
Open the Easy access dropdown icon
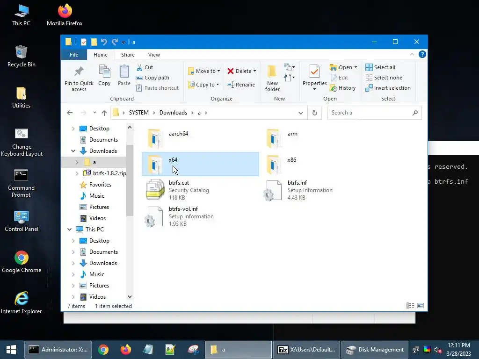click(289, 78)
